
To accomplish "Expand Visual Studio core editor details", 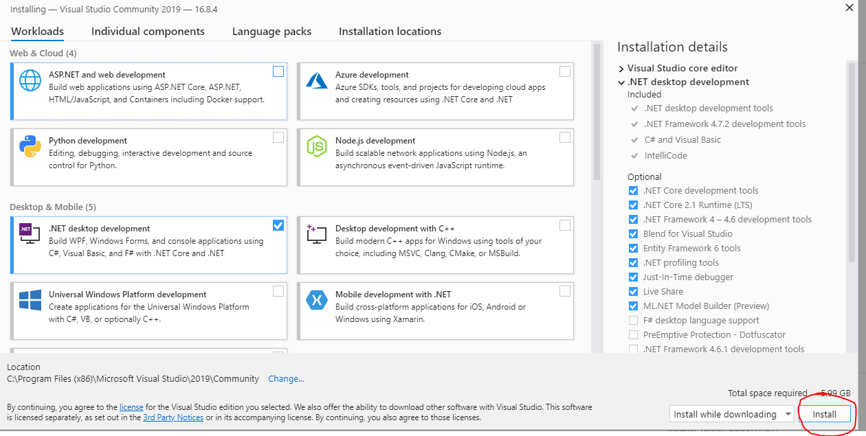I will (621, 69).
